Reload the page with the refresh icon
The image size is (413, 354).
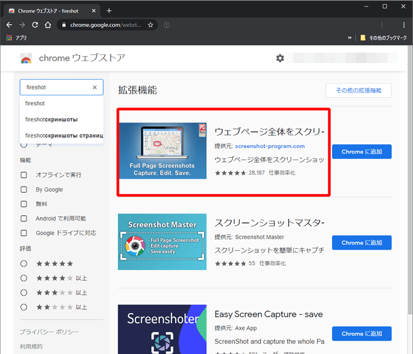point(35,25)
